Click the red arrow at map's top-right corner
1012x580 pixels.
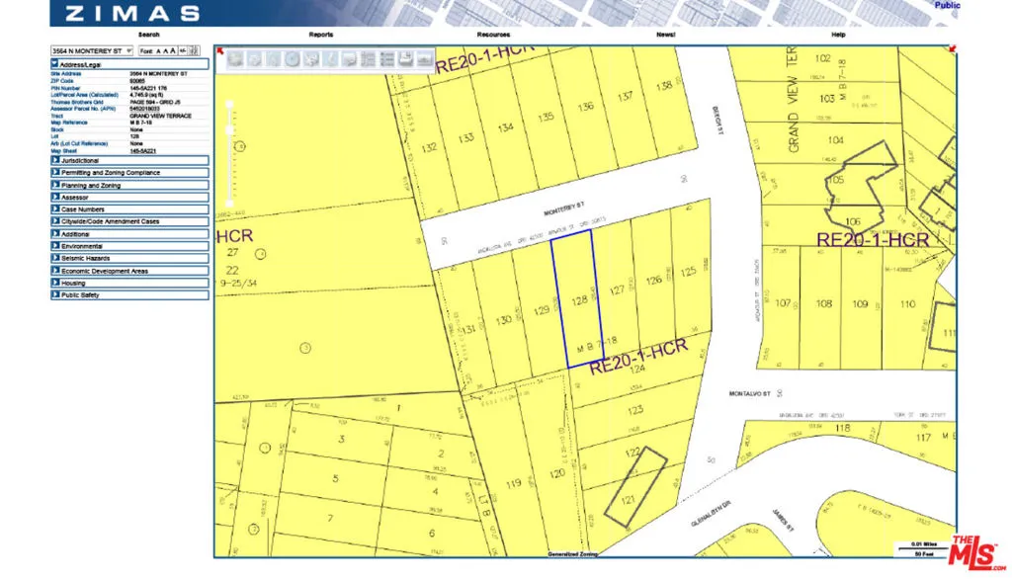[952, 48]
